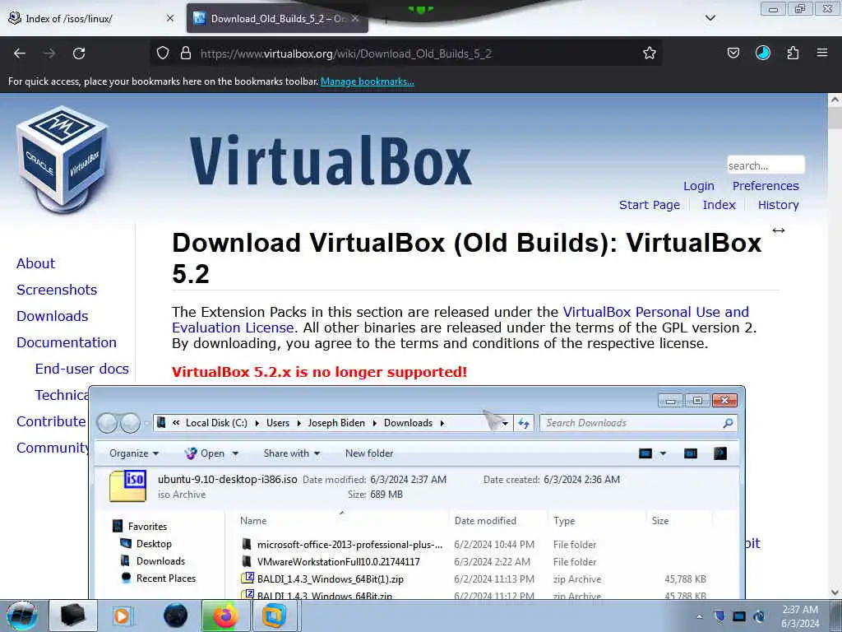The width and height of the screenshot is (842, 632).
Task: Open the Preferences link
Action: (766, 186)
